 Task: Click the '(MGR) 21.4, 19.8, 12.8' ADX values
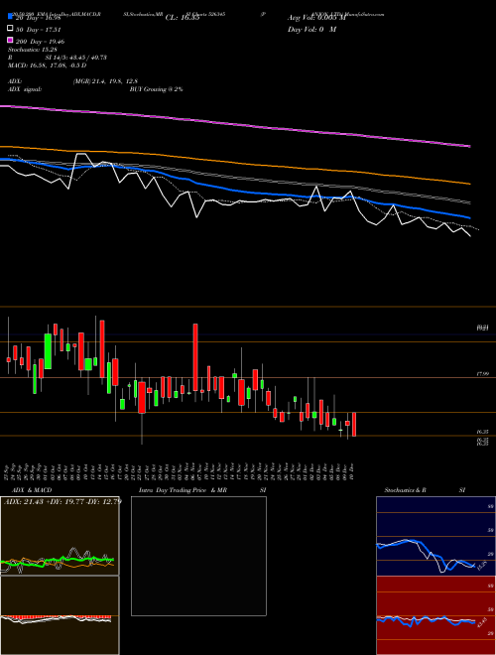coord(105,81)
